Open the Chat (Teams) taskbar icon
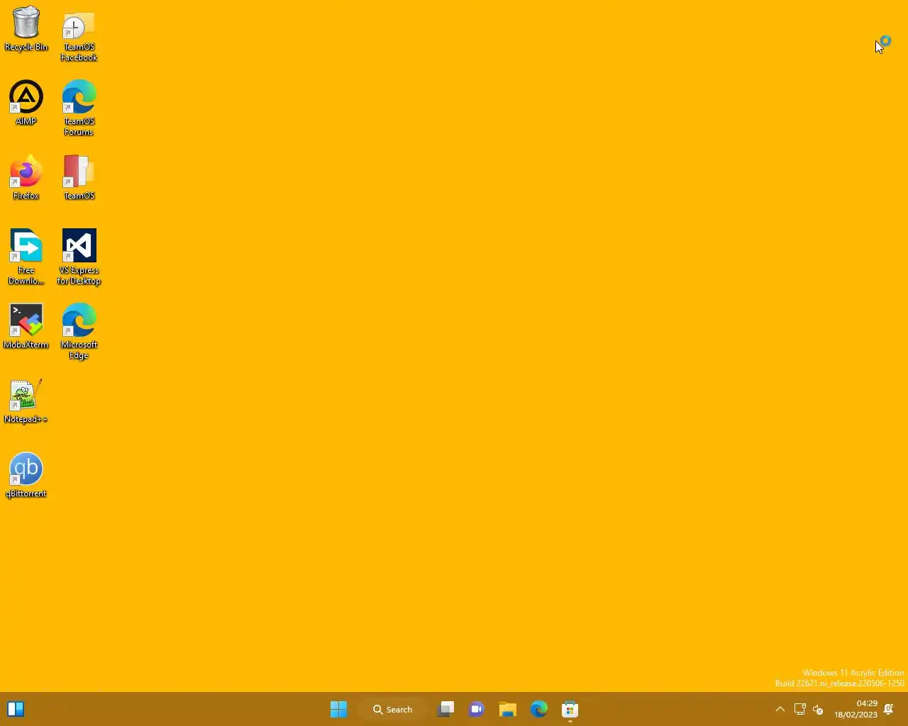The image size is (908, 726). point(477,709)
